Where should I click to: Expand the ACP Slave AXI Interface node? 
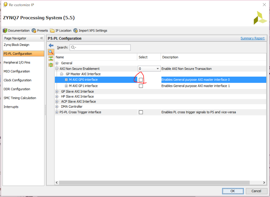tap(57, 101)
